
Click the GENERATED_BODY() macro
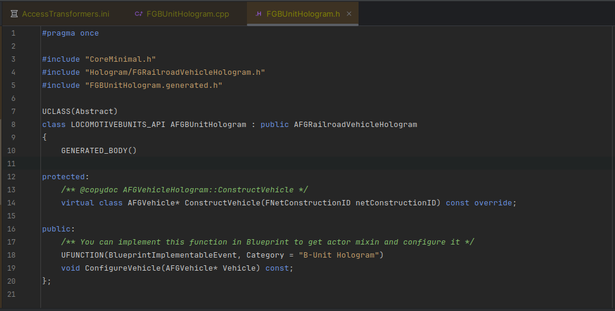pos(99,151)
